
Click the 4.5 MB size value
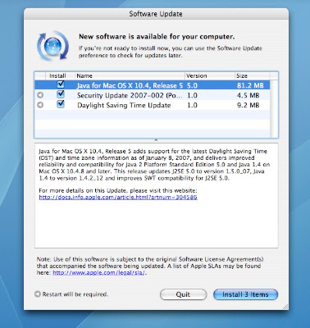(x=248, y=95)
